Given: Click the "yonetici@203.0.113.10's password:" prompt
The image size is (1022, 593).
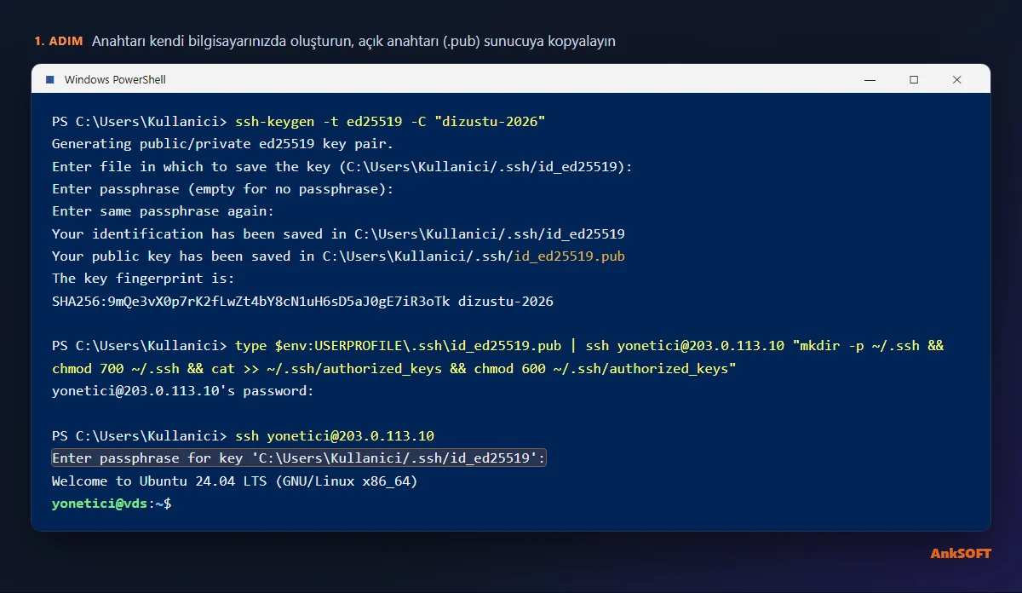Looking at the screenshot, I should coord(182,391).
